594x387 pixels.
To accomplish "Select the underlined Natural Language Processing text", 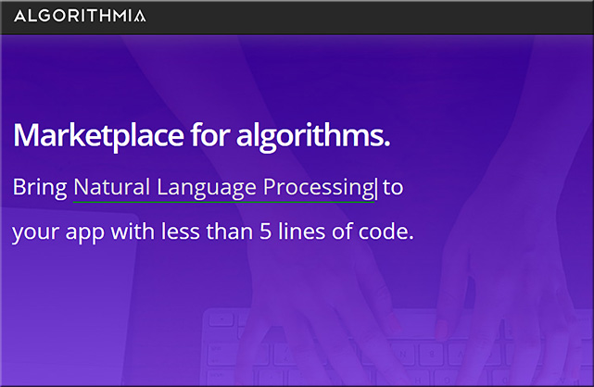I will (x=223, y=188).
